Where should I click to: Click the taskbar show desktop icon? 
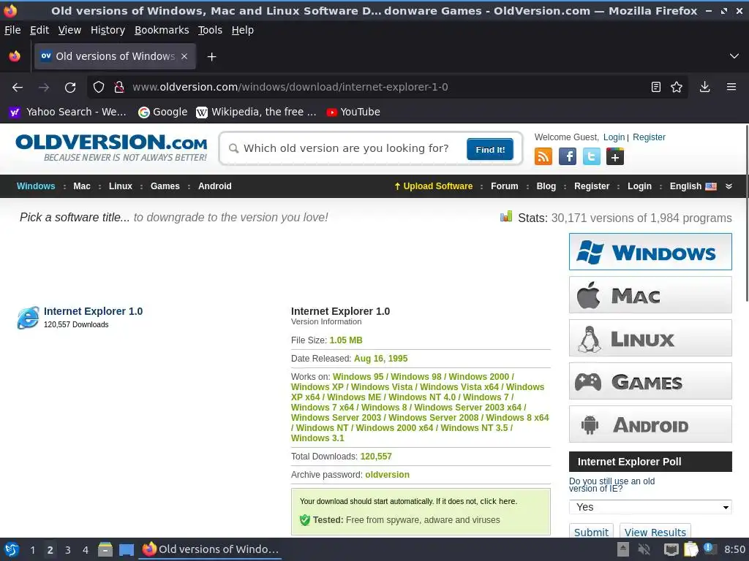[126, 549]
